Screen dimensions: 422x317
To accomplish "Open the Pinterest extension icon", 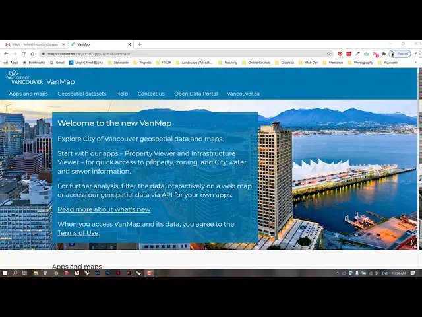I will pyautogui.click(x=340, y=53).
